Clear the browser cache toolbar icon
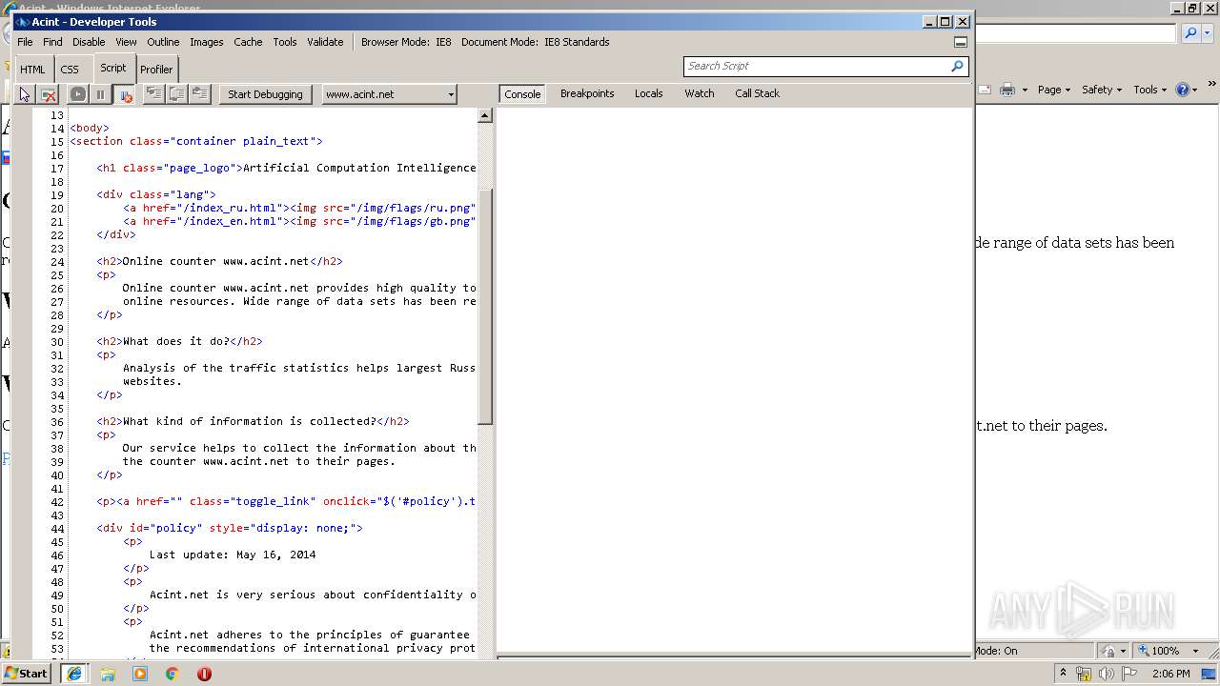1220x686 pixels. (49, 94)
